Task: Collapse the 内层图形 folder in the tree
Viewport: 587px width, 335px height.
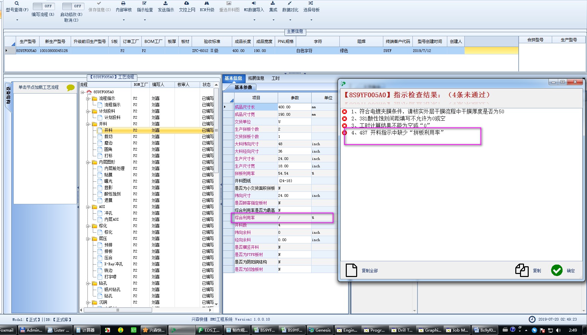Action: pos(88,162)
